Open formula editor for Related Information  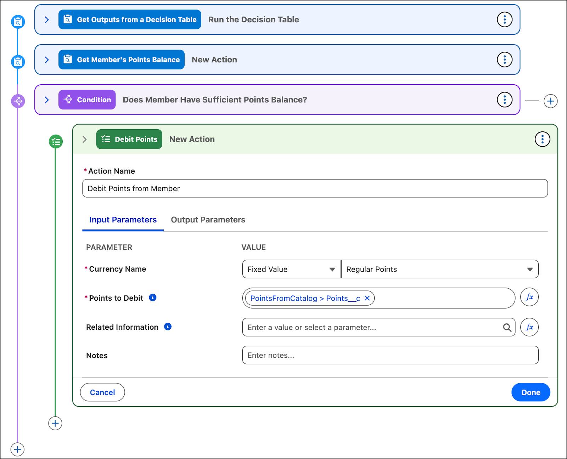(x=529, y=327)
